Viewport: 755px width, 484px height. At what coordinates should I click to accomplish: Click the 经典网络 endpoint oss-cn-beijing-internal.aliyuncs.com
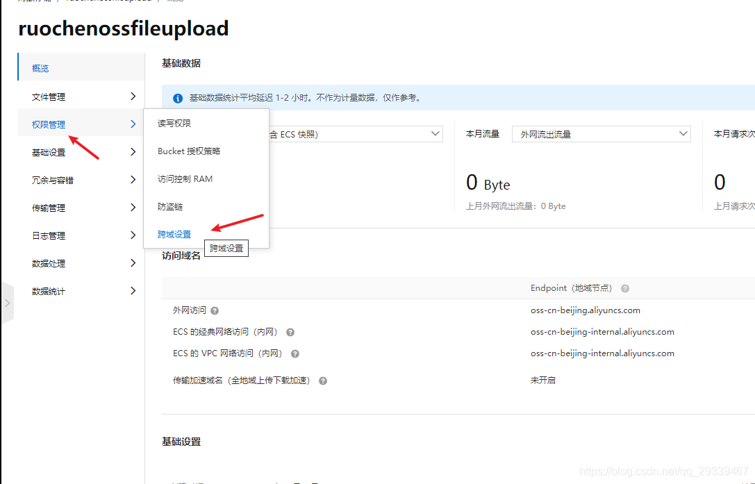pyautogui.click(x=602, y=332)
